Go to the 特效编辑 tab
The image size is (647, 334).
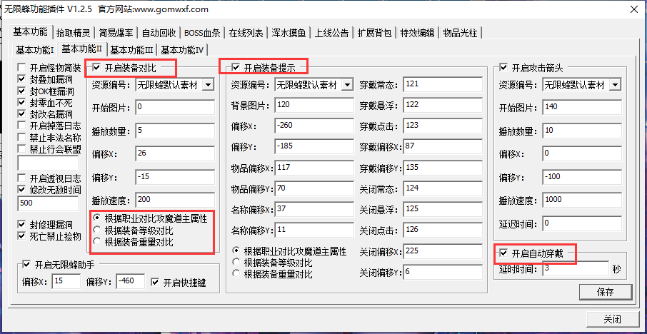point(417,33)
